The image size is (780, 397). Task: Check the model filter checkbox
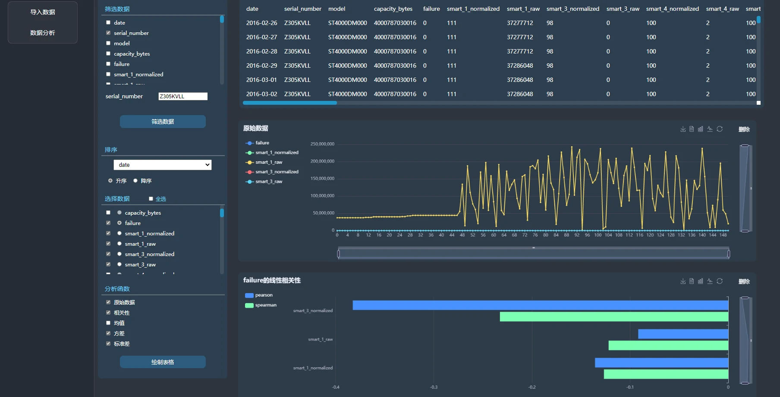click(x=108, y=43)
